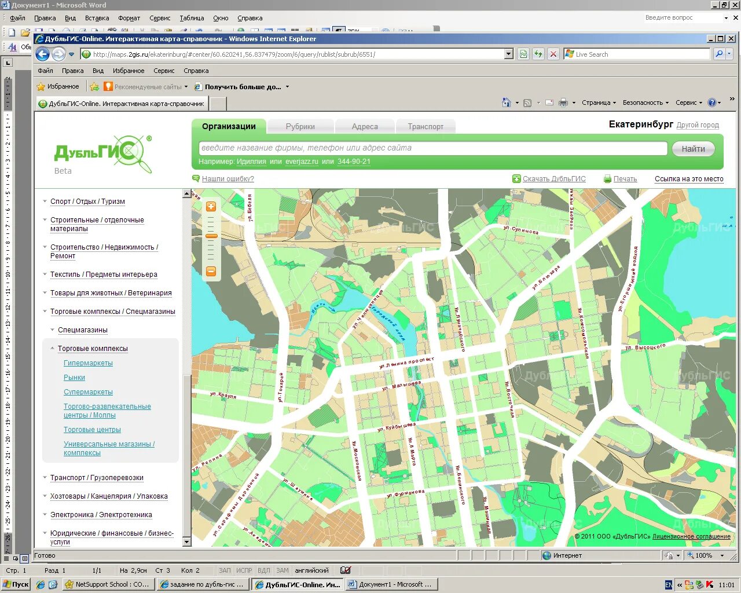The width and height of the screenshot is (741, 593).
Task: Click the IE help question mark icon
Action: click(712, 103)
